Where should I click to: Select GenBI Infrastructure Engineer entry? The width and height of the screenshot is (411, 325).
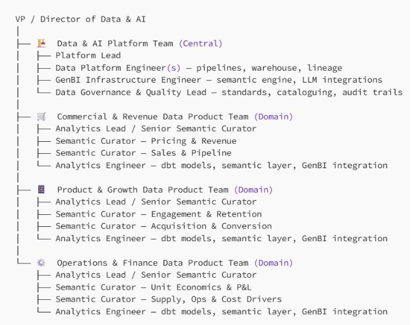(219, 80)
